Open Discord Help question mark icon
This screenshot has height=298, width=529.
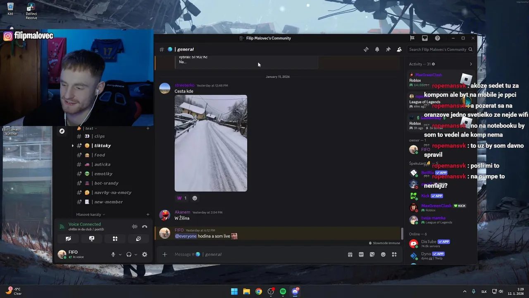coord(437,38)
